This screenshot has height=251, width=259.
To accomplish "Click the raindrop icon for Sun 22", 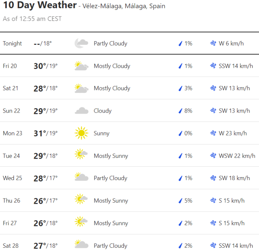I will [180, 111].
